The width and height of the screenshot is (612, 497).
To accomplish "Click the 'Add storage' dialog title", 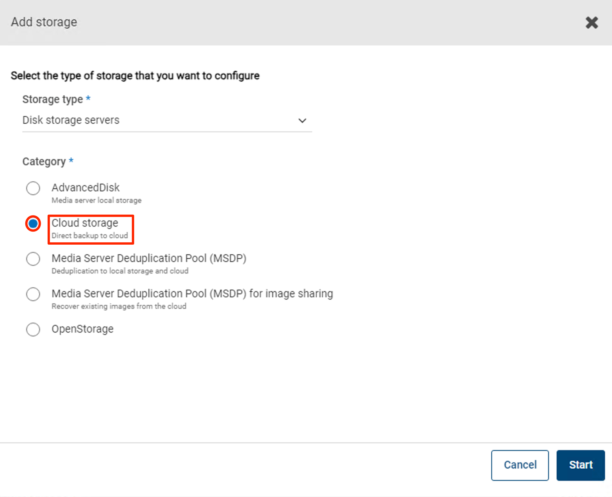I will 44,22.
